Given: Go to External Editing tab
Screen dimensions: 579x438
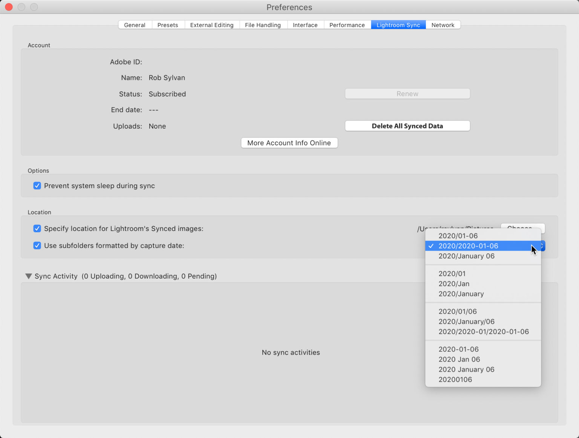Looking at the screenshot, I should 211,25.
